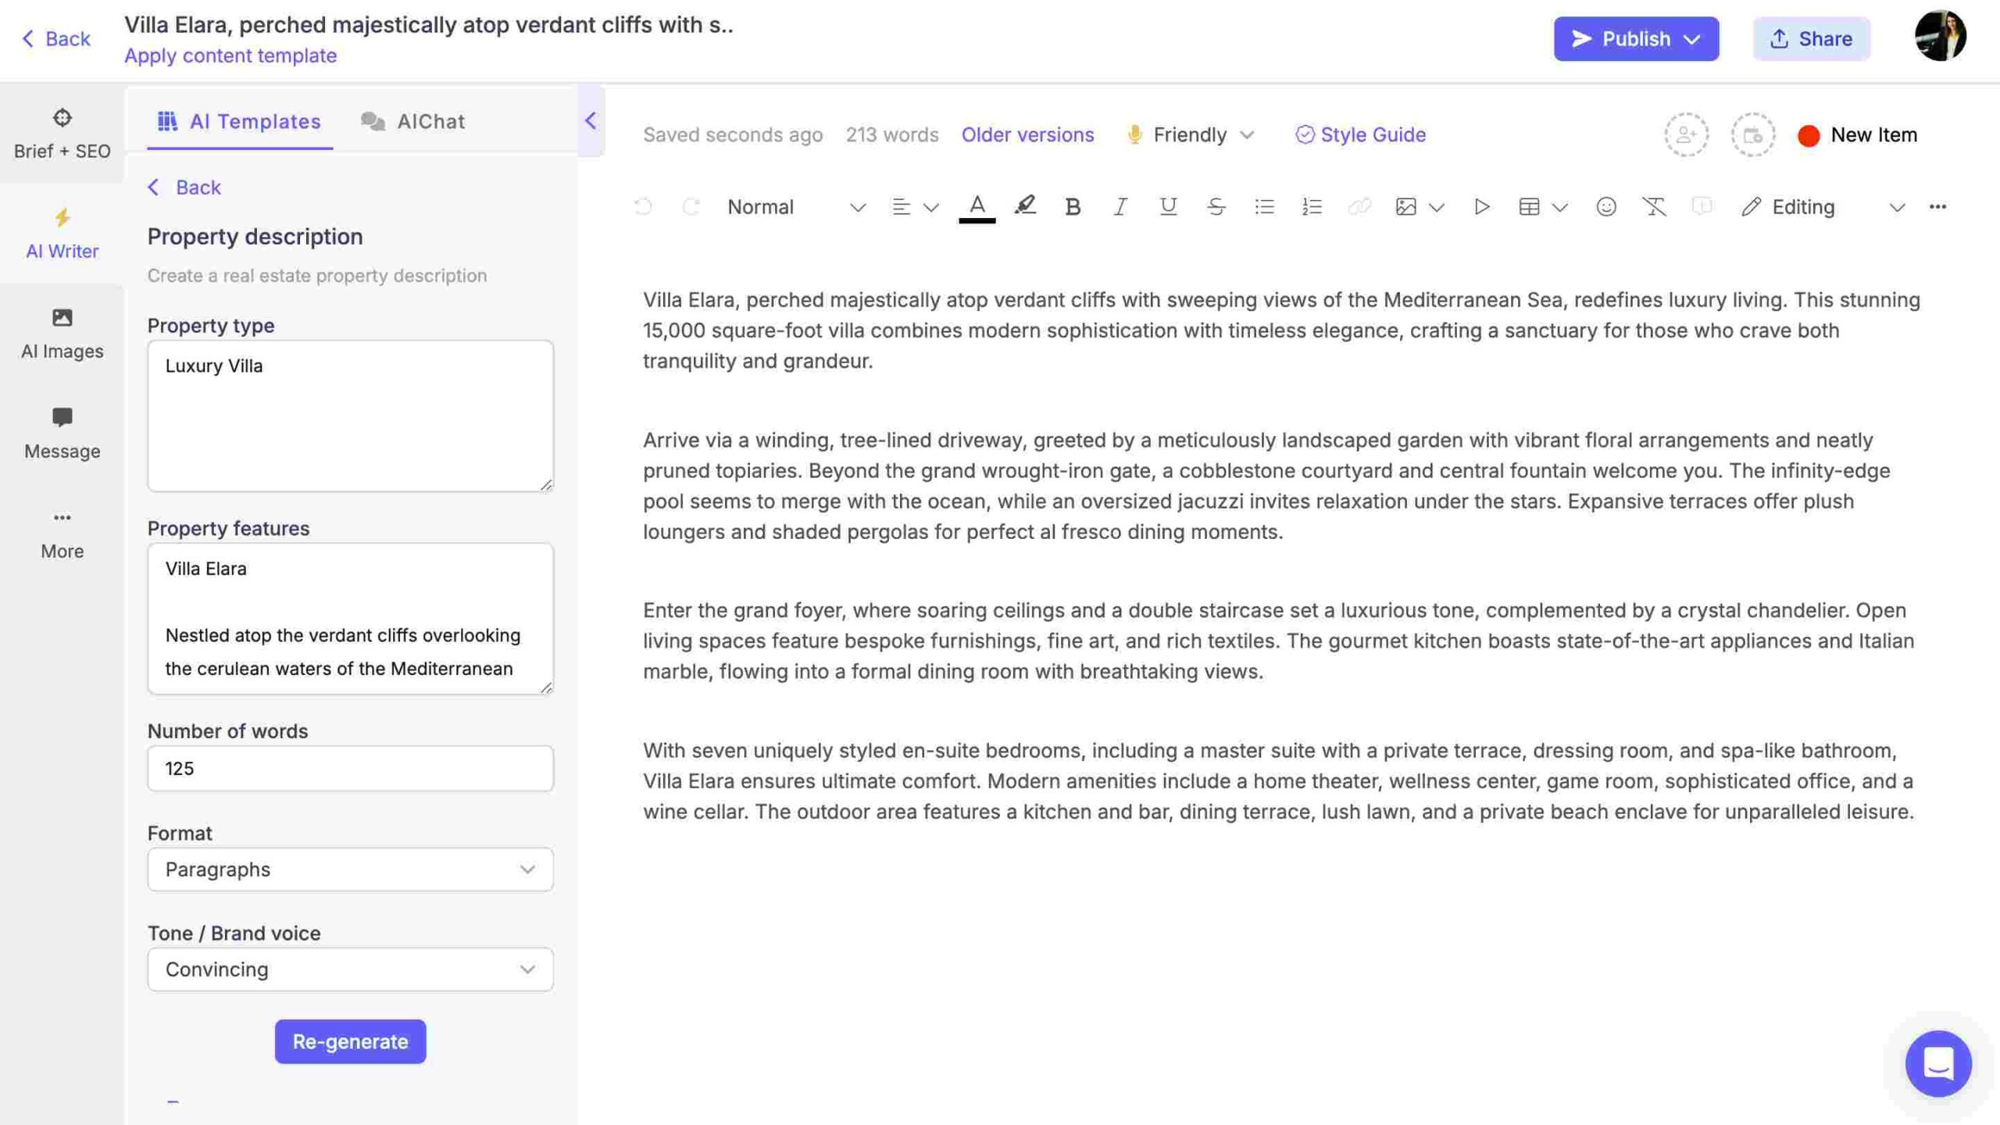Enable Underline text formatting
Image resolution: width=2000 pixels, height=1125 pixels.
click(1168, 206)
